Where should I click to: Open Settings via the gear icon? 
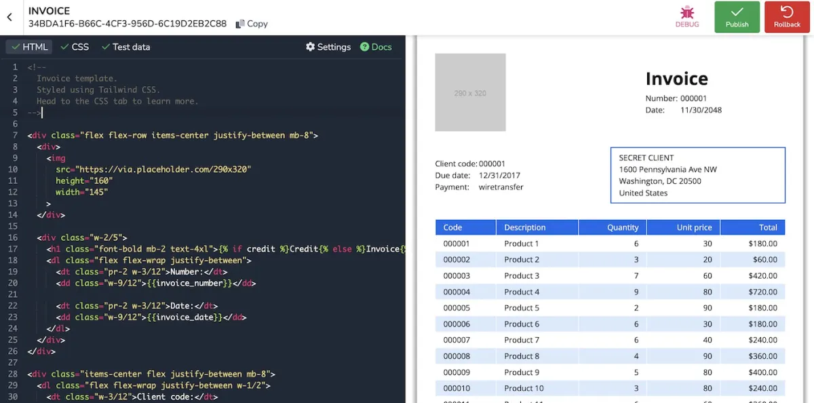(x=311, y=47)
